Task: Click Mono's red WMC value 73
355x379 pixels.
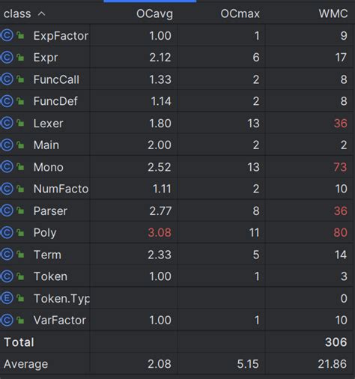Action: click(x=341, y=167)
